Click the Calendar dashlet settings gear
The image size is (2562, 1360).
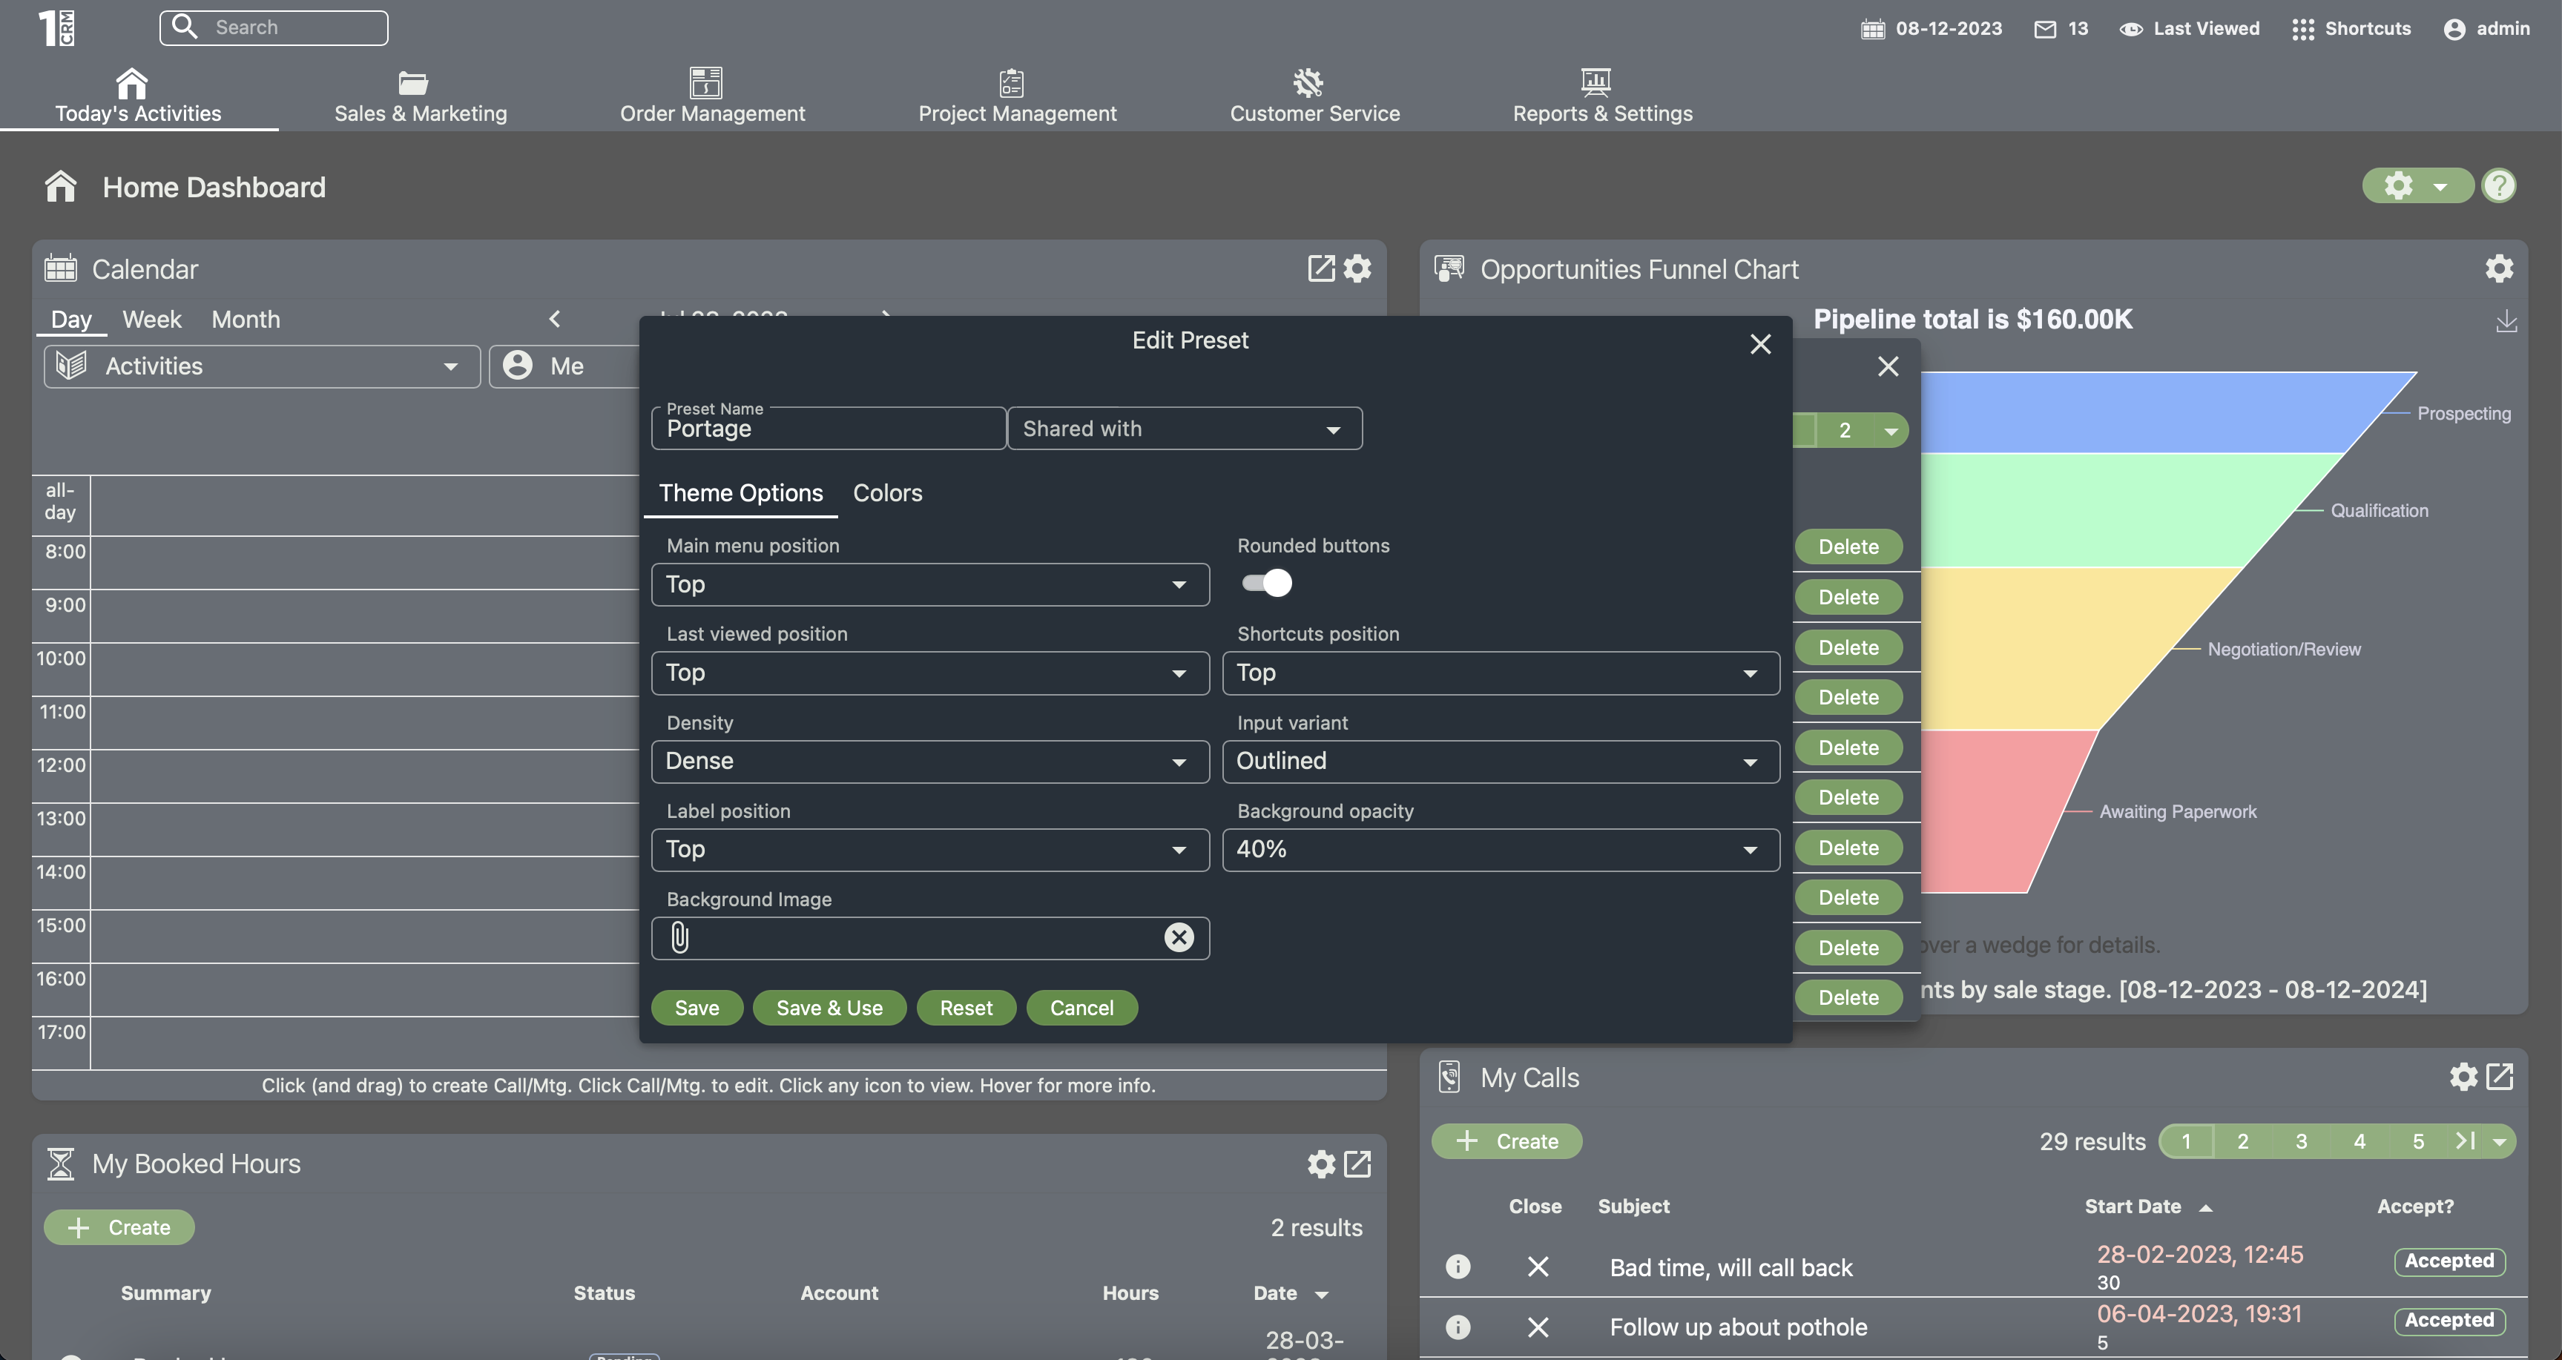[x=1357, y=268]
